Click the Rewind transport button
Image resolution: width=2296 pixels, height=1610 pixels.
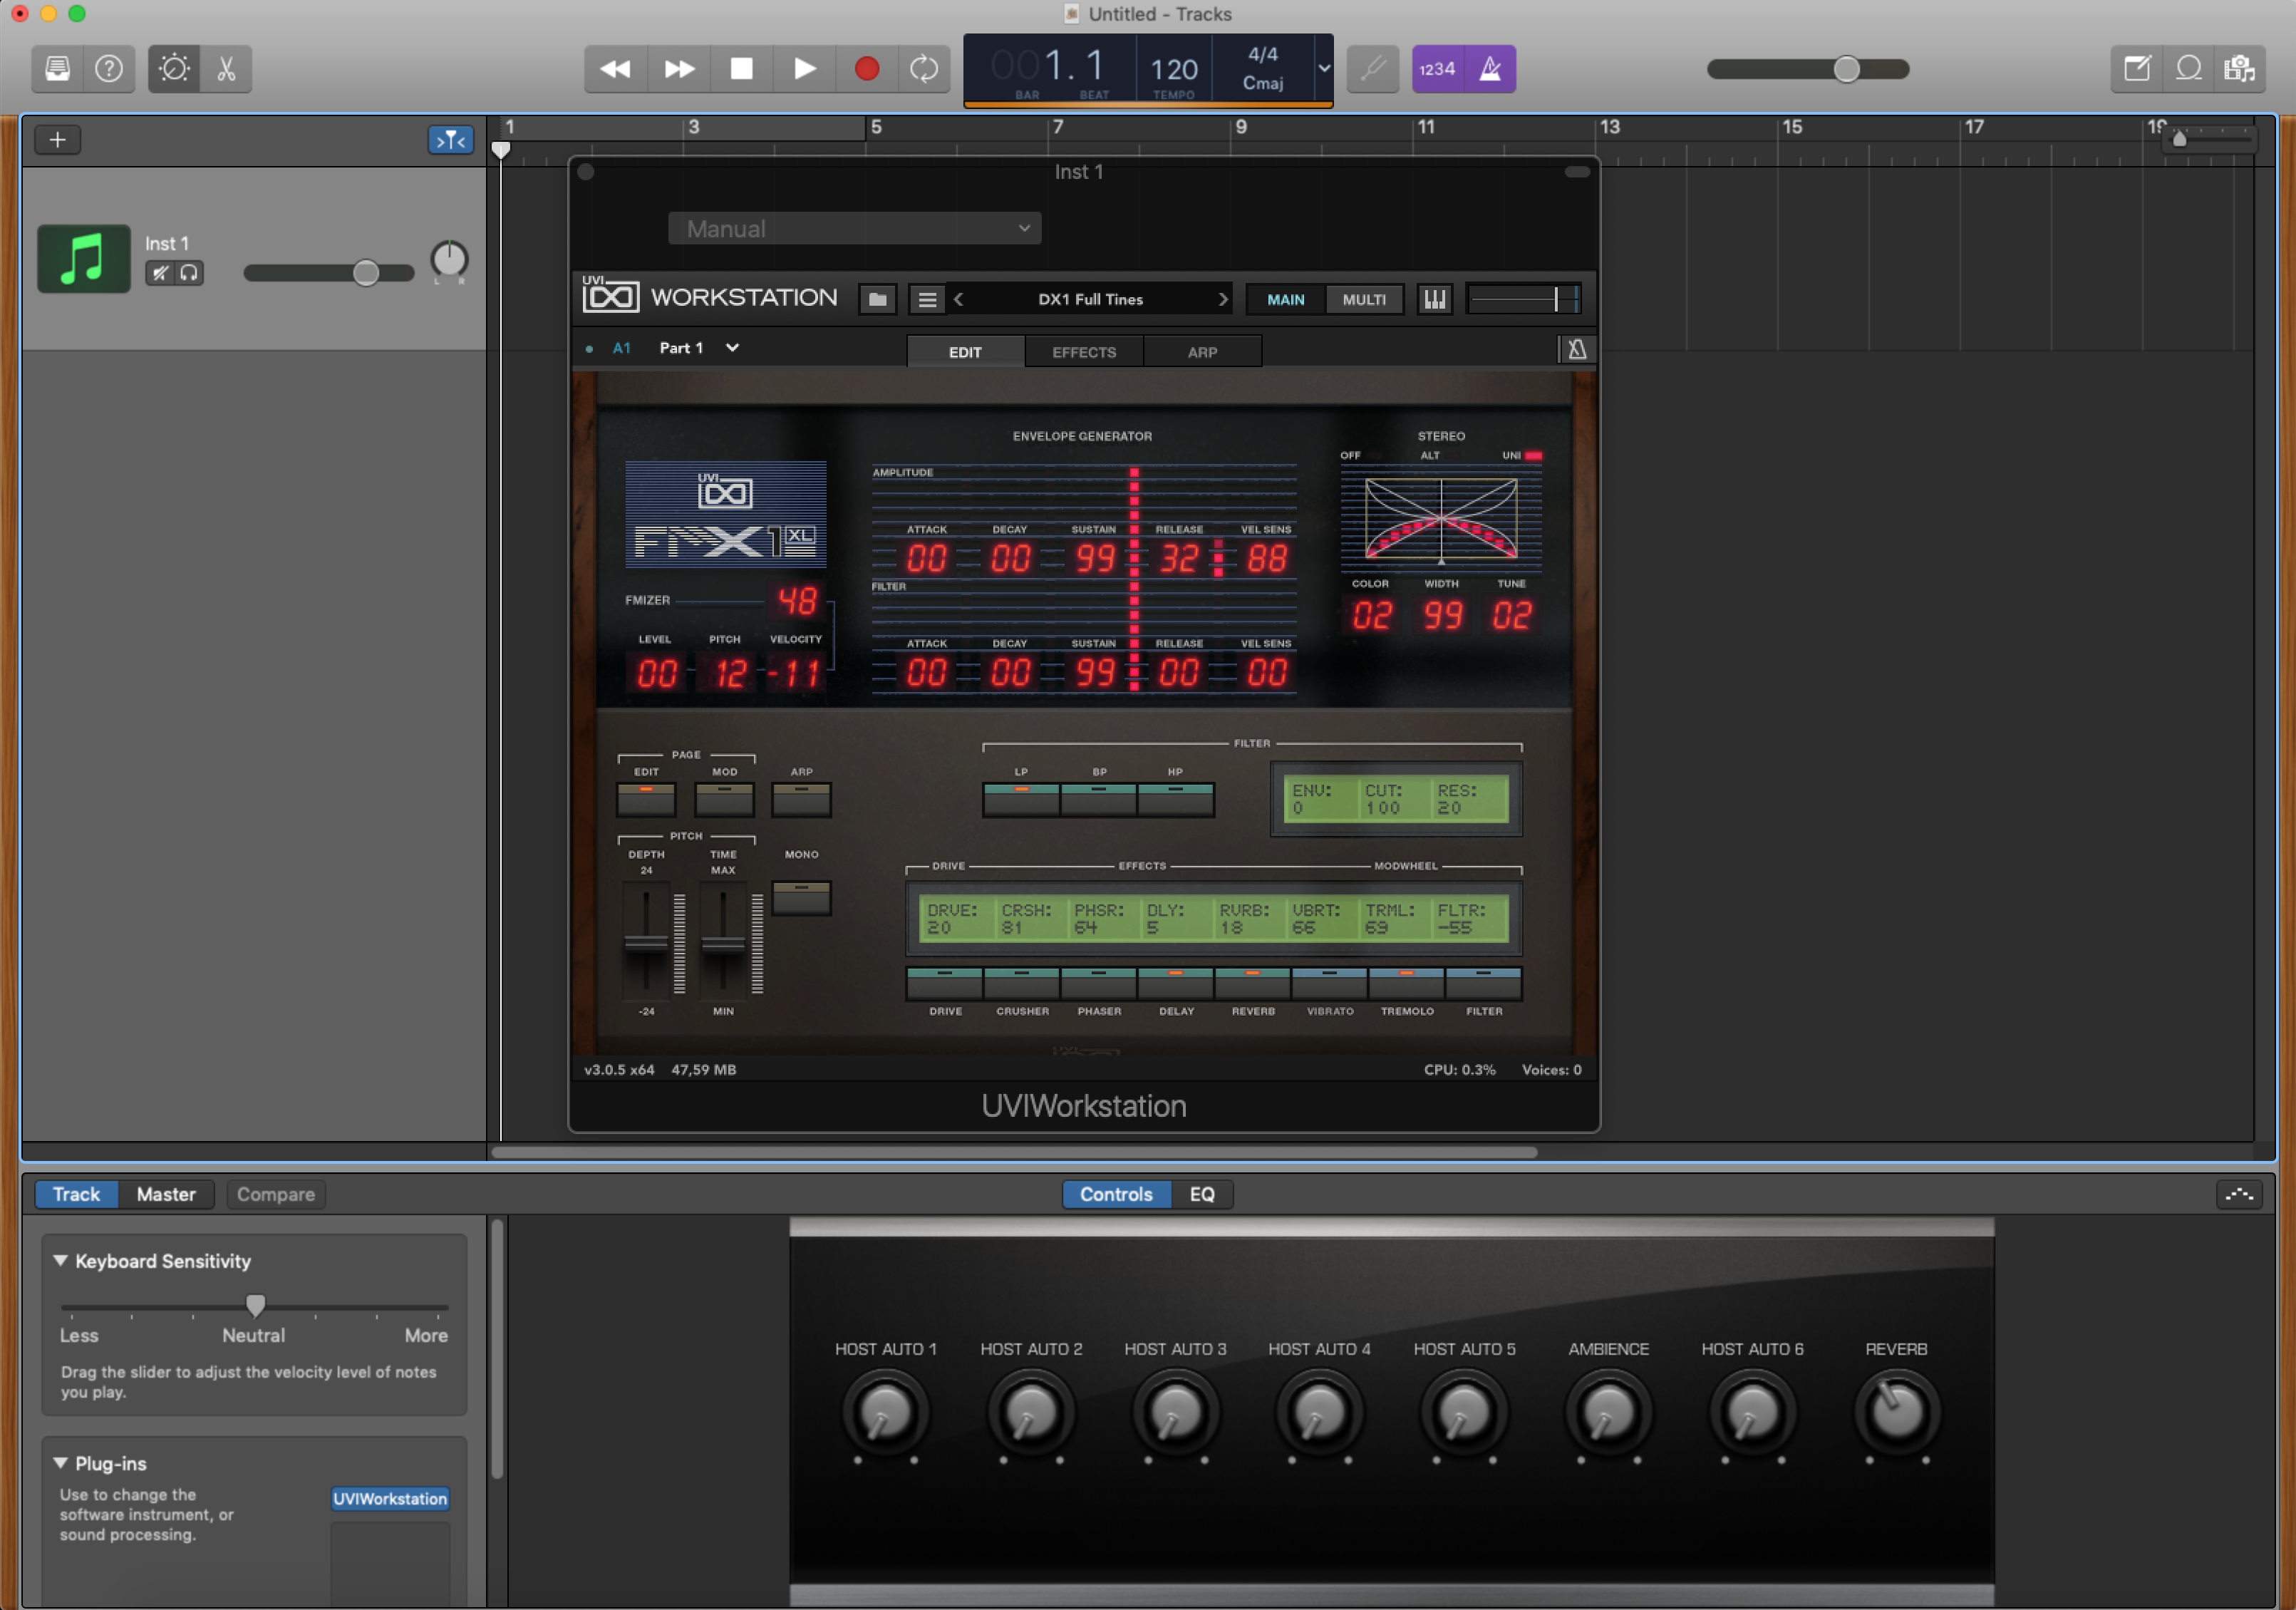pyautogui.click(x=615, y=69)
